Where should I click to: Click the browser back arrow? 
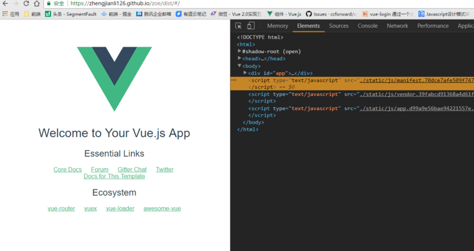point(5,4)
